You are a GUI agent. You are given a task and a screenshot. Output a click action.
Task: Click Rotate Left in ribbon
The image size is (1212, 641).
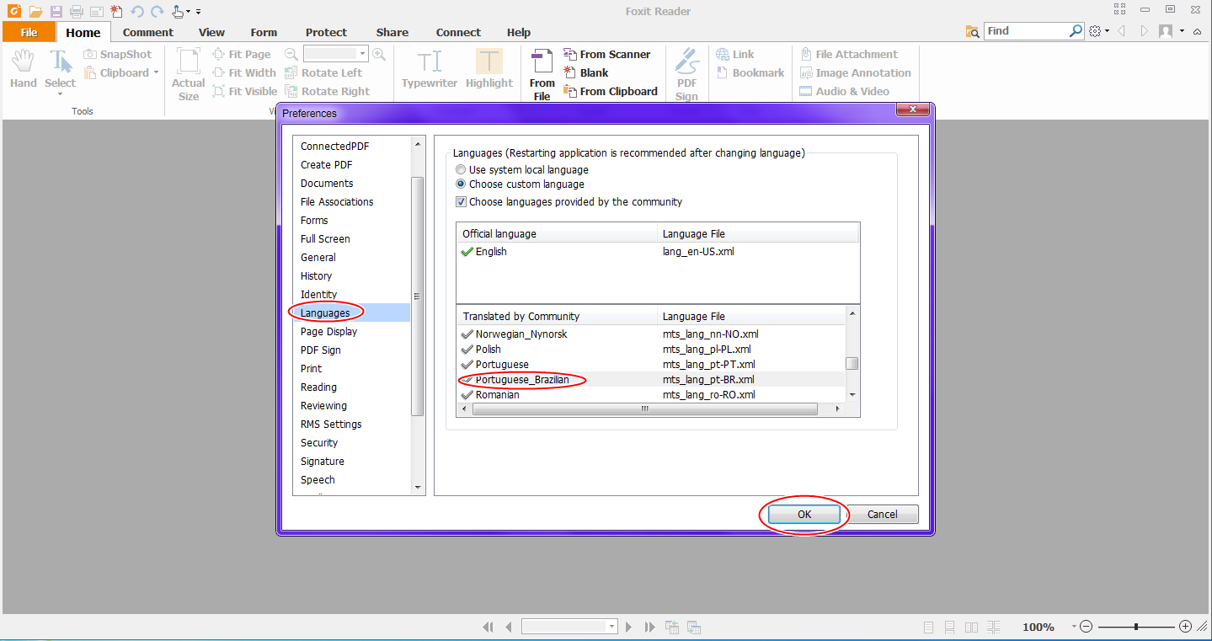pos(323,72)
